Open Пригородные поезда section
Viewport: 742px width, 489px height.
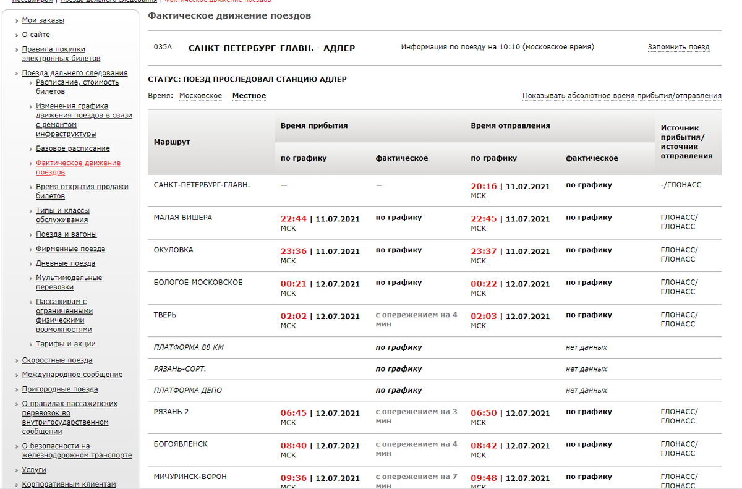point(60,389)
